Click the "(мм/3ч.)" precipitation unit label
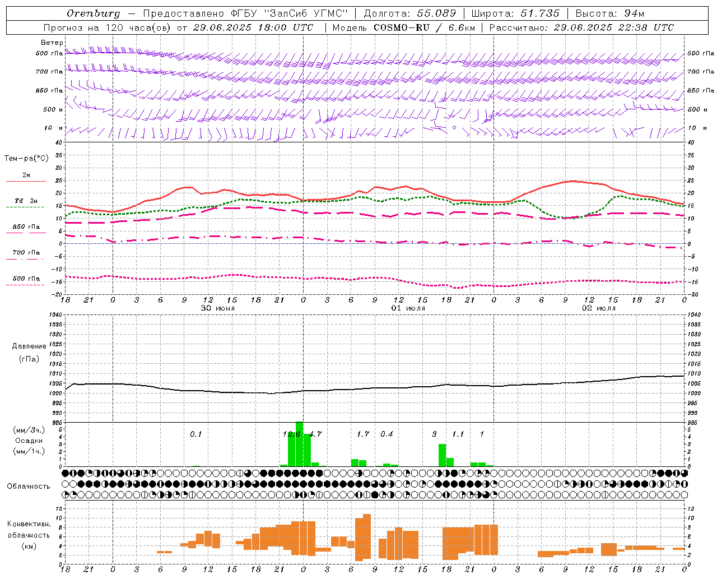Screen dimensions: 717x574 [x=29, y=430]
